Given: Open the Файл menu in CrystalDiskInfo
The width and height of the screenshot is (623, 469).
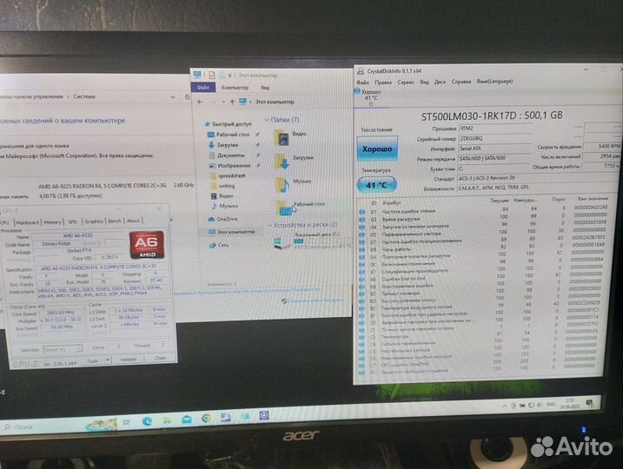Looking at the screenshot, I should pos(362,83).
